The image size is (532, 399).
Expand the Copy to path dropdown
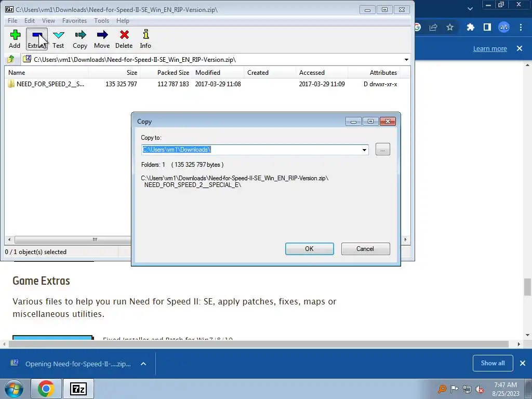click(x=364, y=150)
